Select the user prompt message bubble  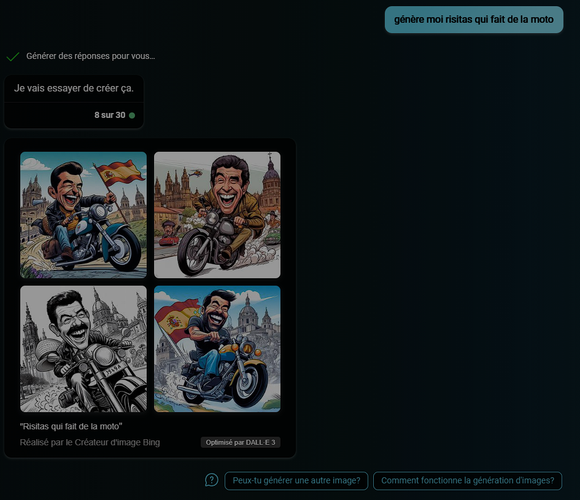tap(473, 20)
